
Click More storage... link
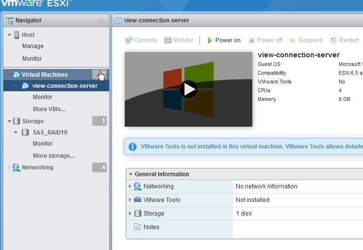[53, 155]
